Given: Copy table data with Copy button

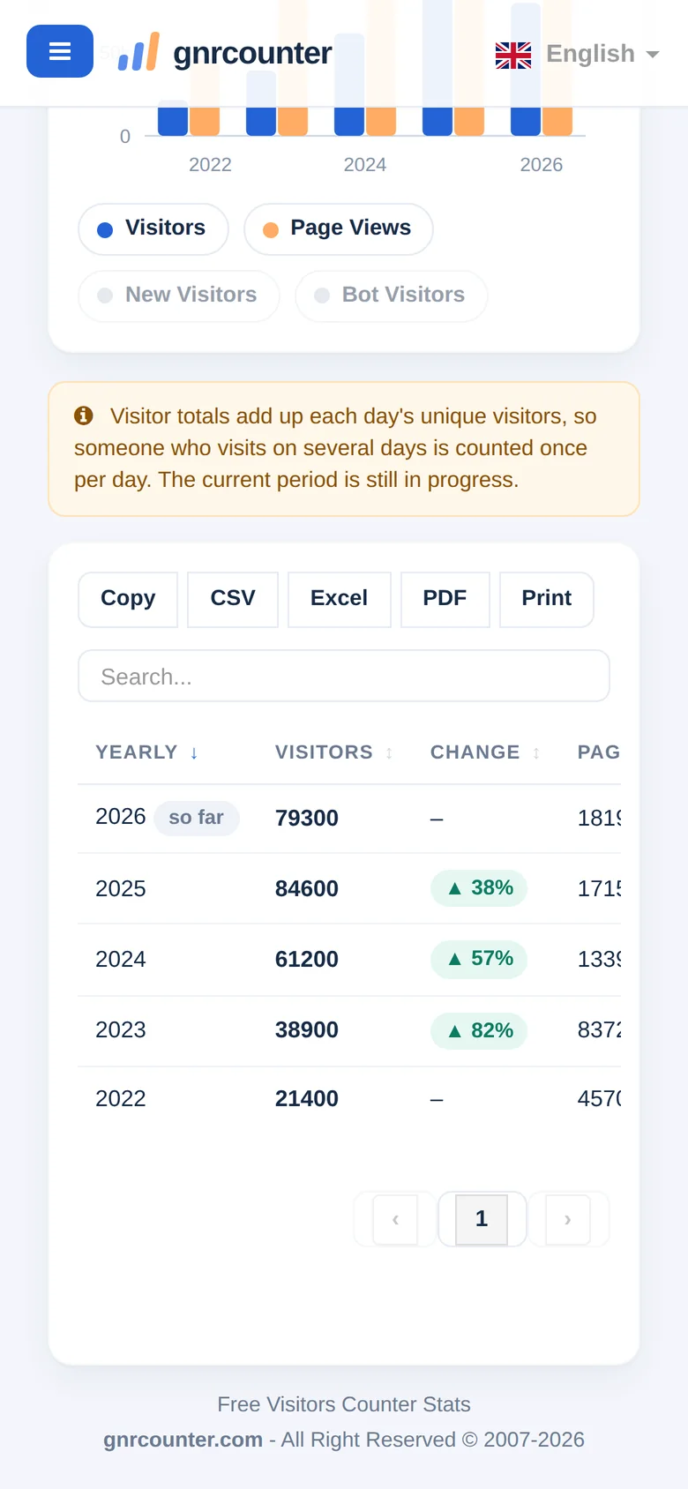Looking at the screenshot, I should pyautogui.click(x=128, y=599).
